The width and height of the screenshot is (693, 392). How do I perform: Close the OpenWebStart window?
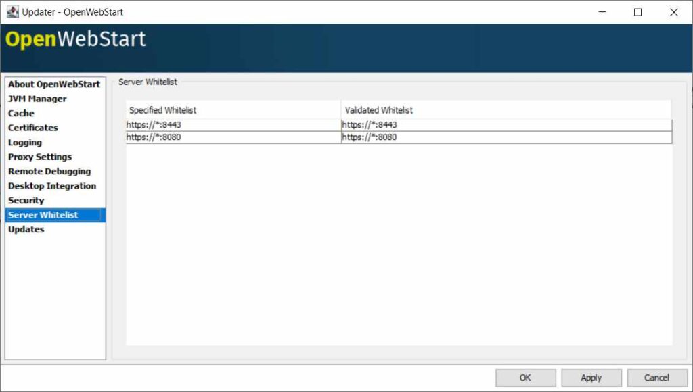(673, 12)
